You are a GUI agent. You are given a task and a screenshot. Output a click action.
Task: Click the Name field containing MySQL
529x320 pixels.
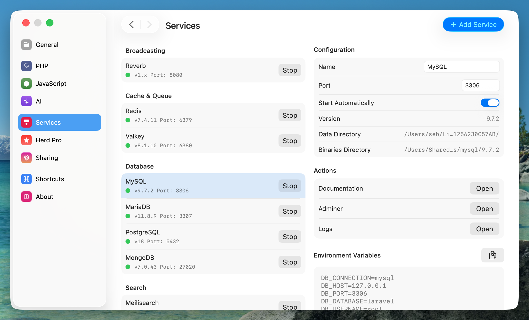(x=462, y=67)
